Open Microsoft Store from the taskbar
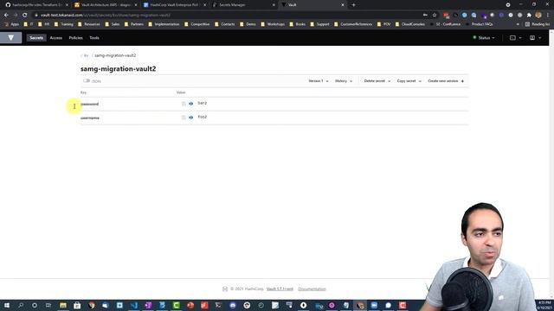The width and height of the screenshot is (554, 311). [77, 305]
